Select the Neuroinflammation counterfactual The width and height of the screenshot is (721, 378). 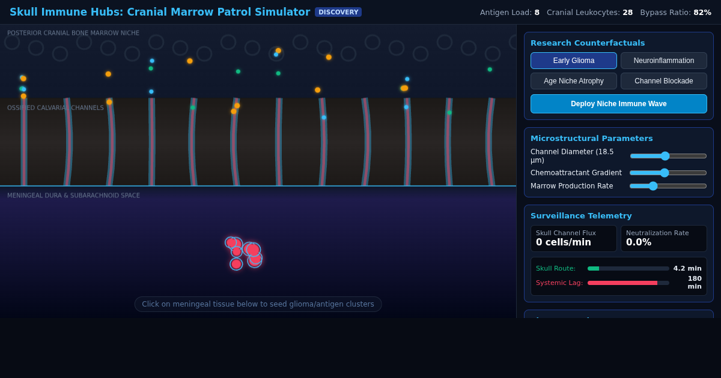664,61
